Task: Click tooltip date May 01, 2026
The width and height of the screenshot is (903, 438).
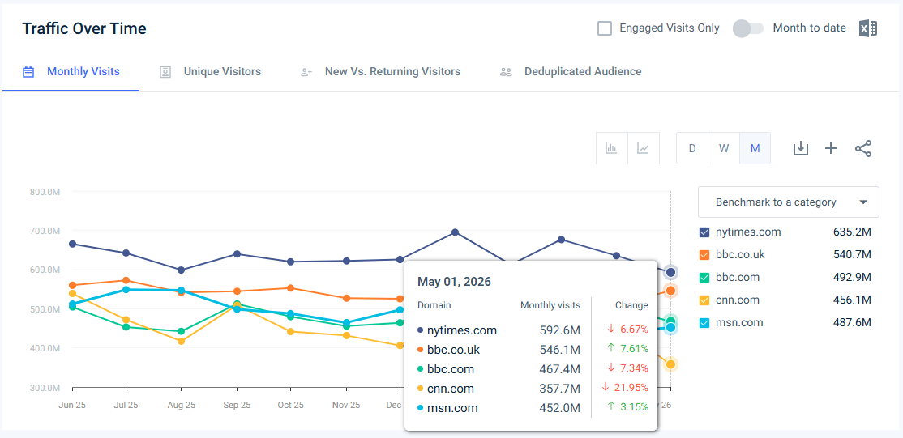Action: click(454, 282)
